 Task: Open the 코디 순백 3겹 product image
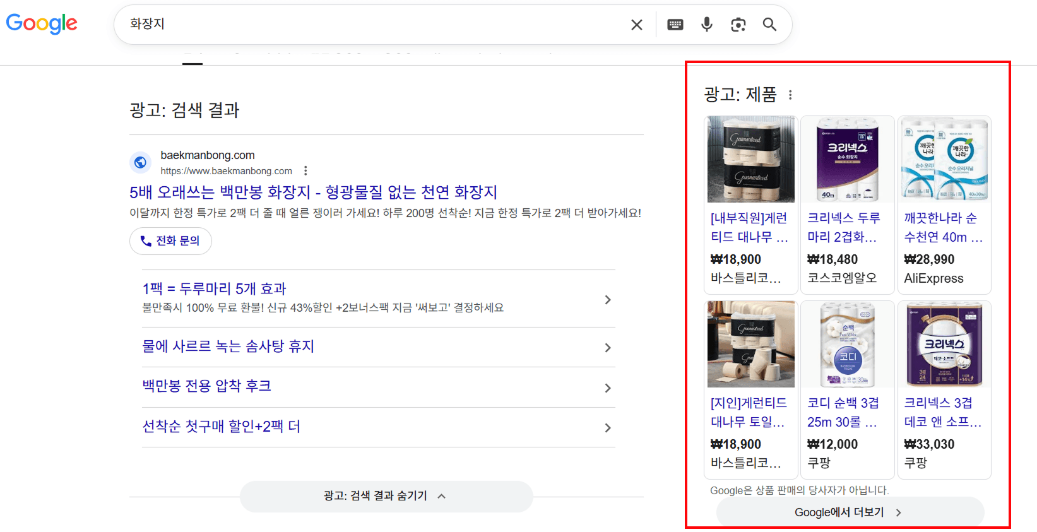click(x=848, y=345)
